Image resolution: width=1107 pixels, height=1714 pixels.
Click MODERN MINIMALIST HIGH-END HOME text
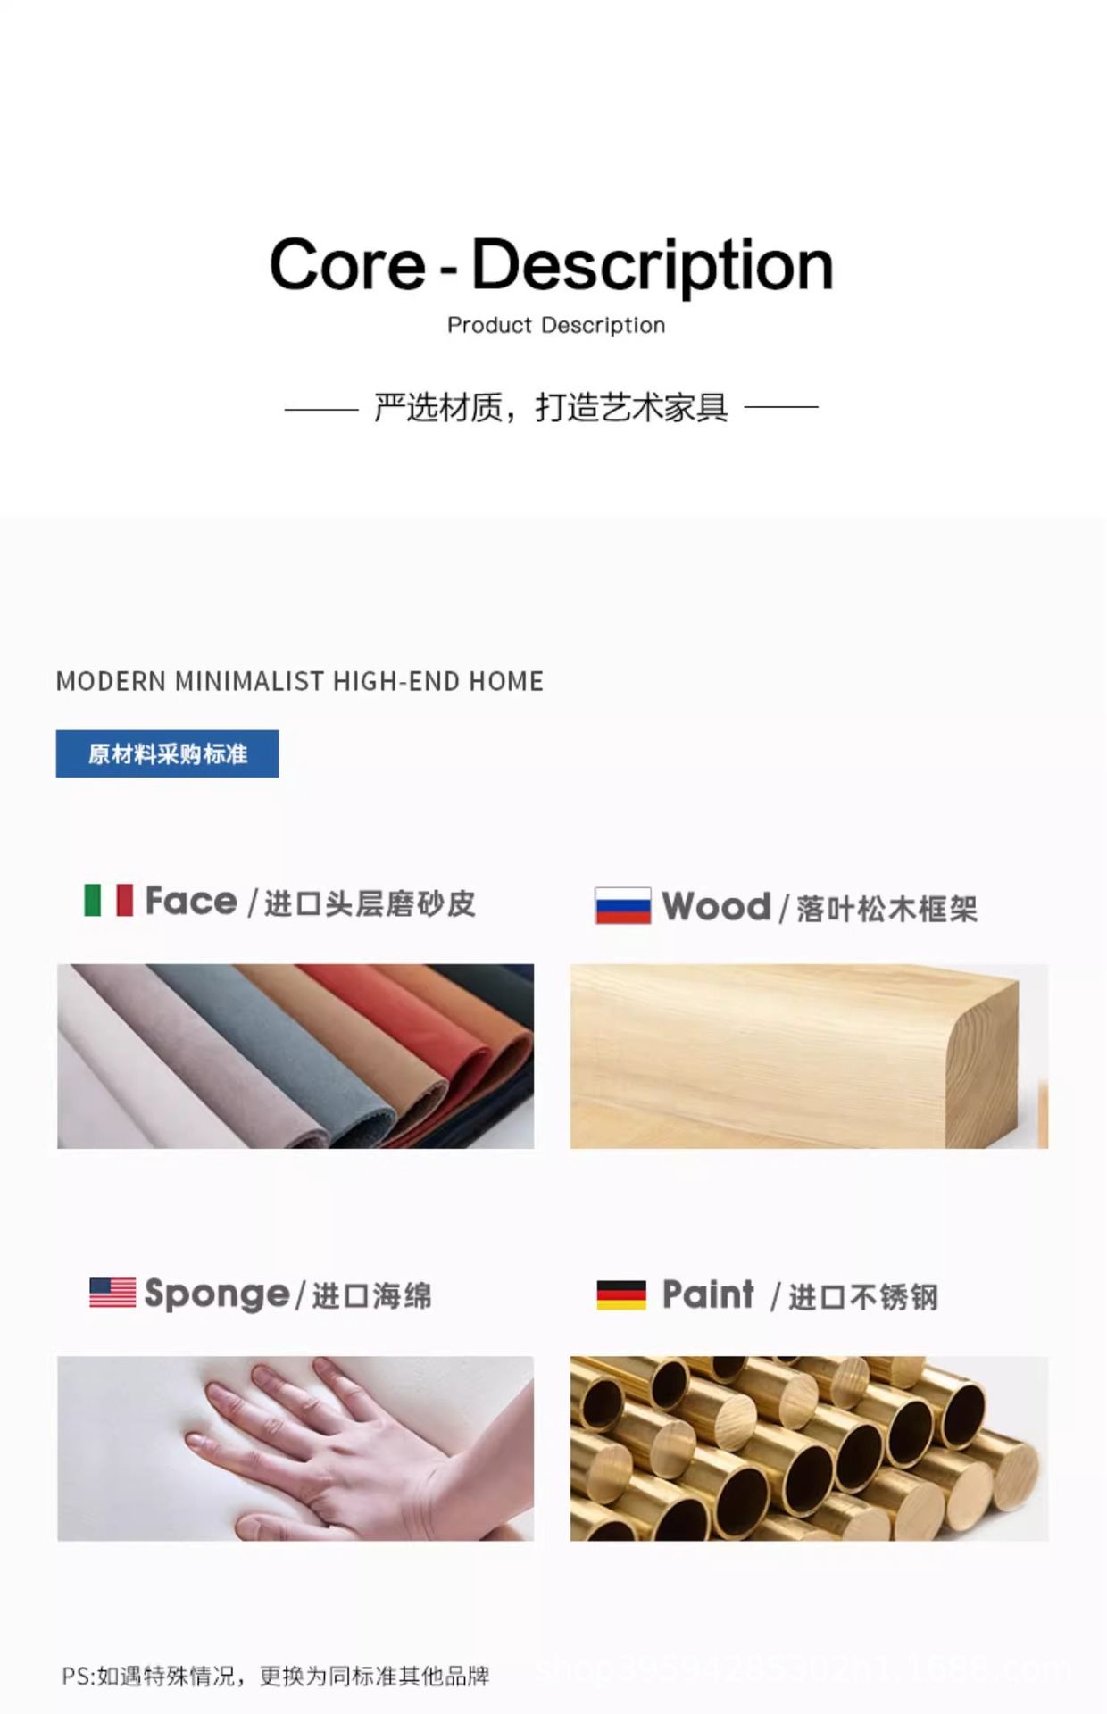pos(300,681)
